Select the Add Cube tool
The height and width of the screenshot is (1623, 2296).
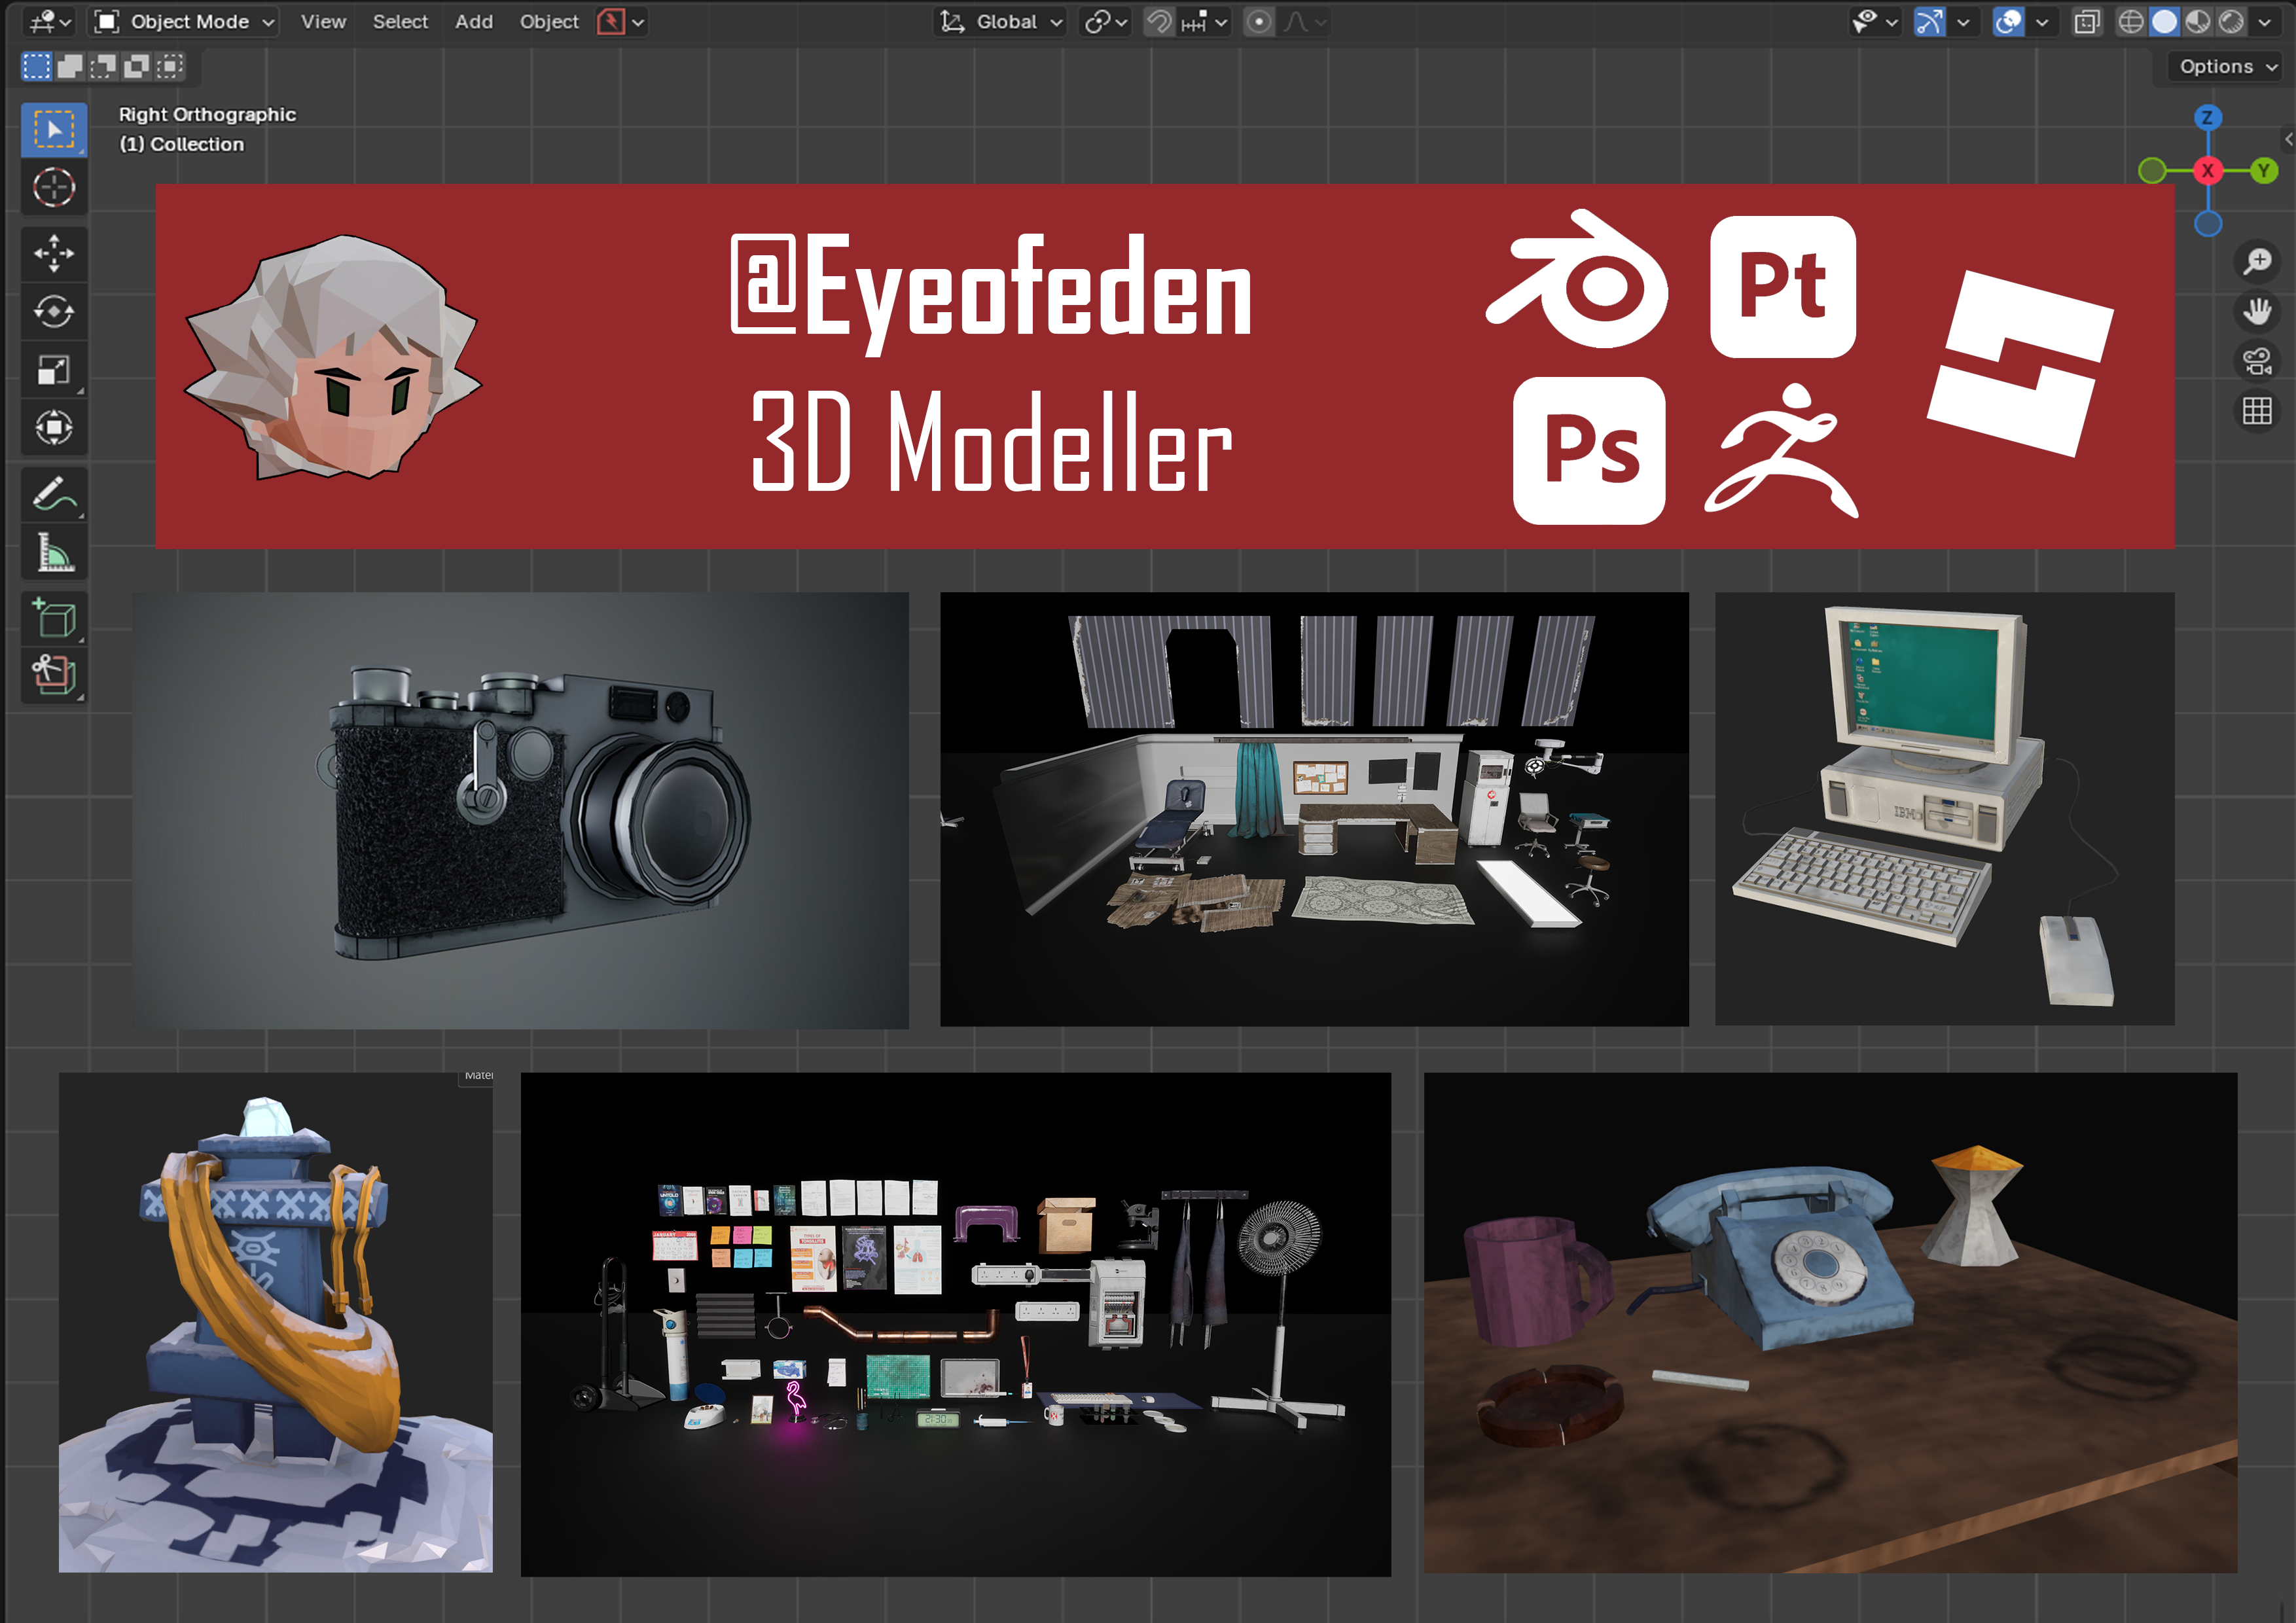click(54, 618)
